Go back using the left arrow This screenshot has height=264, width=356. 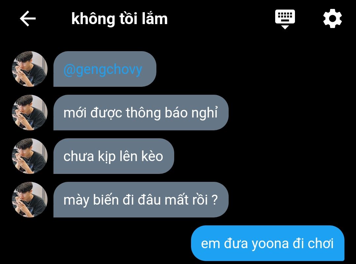(x=28, y=18)
